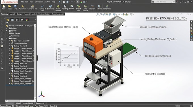Open the color wheel display panel icon
The height and width of the screenshot is (107, 193).
pyautogui.click(x=27, y=20)
